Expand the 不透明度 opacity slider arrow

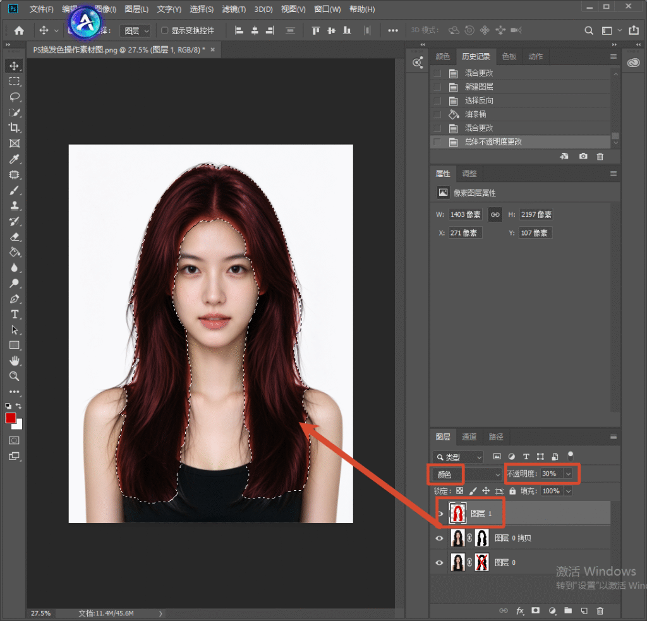pos(568,474)
